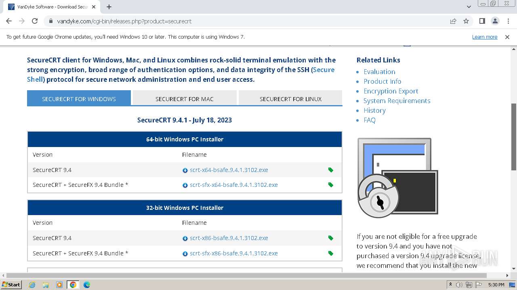Click the taskbar clock showing 5:30 PM
517x290 pixels.
[x=496, y=285]
